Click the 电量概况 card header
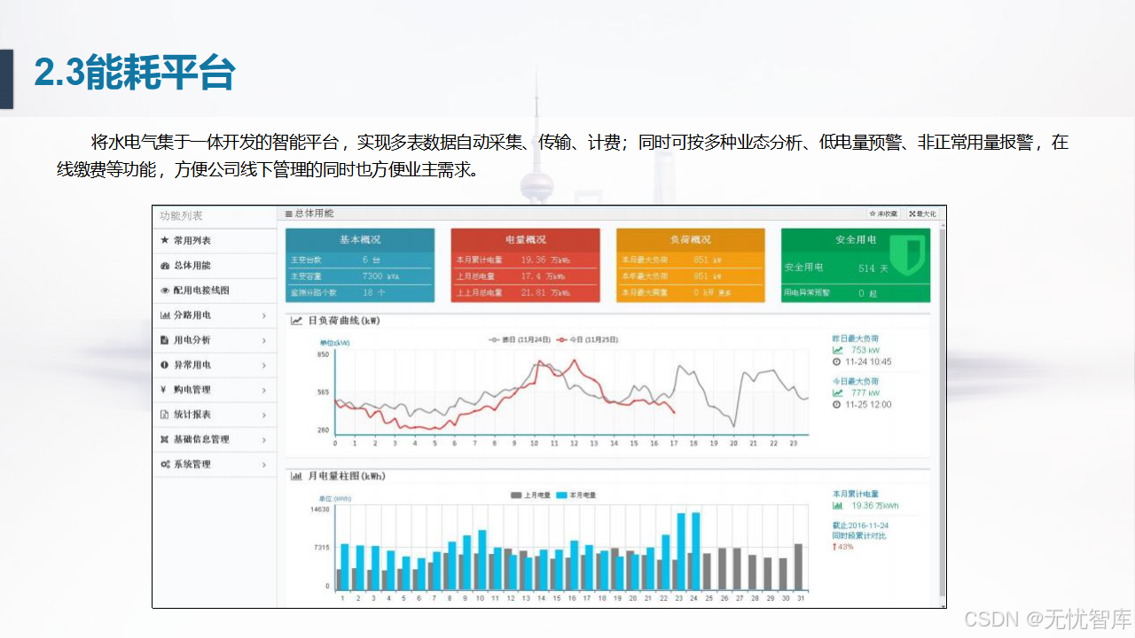The width and height of the screenshot is (1135, 638). coord(526,240)
